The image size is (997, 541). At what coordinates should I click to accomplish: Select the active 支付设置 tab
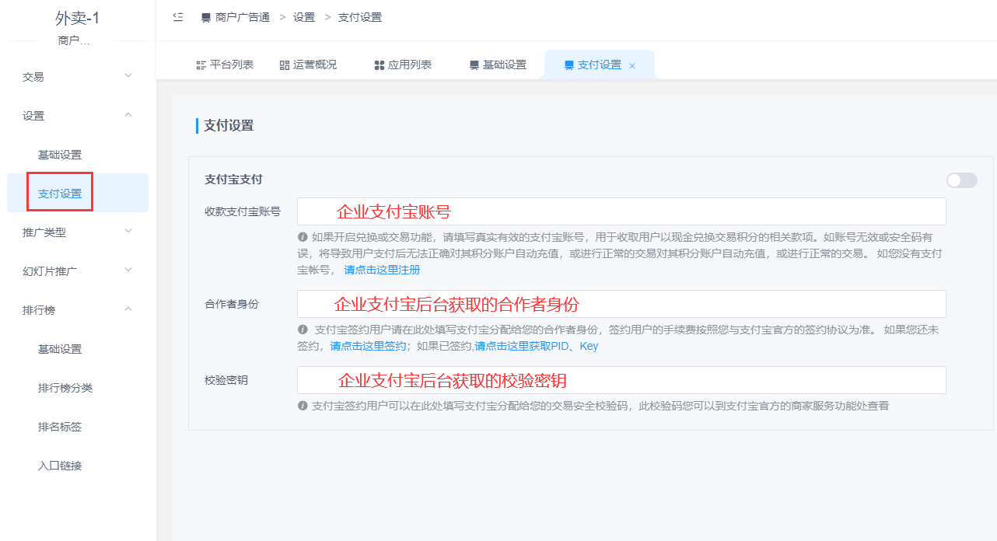click(600, 65)
